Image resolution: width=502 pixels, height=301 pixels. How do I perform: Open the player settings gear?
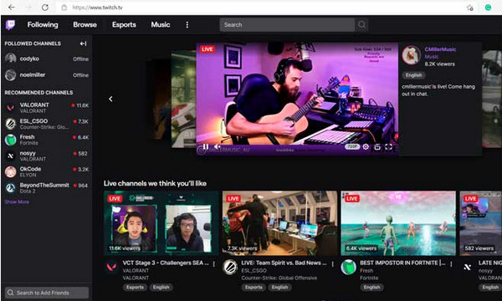366,147
